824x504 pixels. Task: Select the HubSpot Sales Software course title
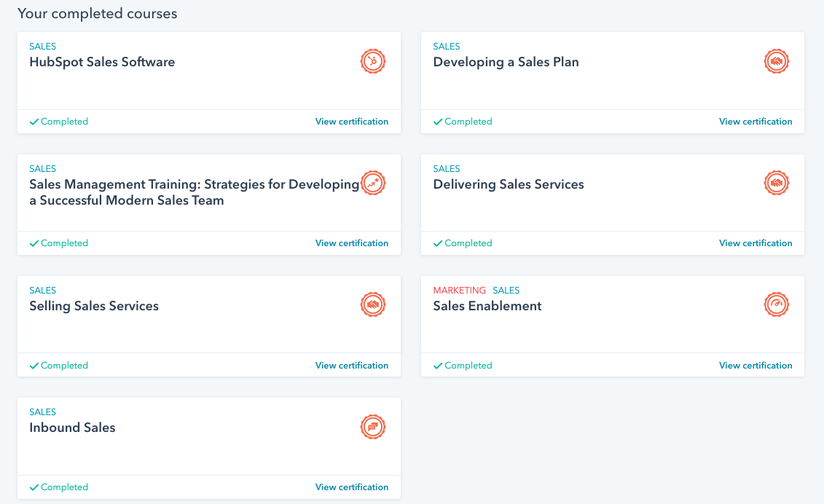(x=102, y=62)
